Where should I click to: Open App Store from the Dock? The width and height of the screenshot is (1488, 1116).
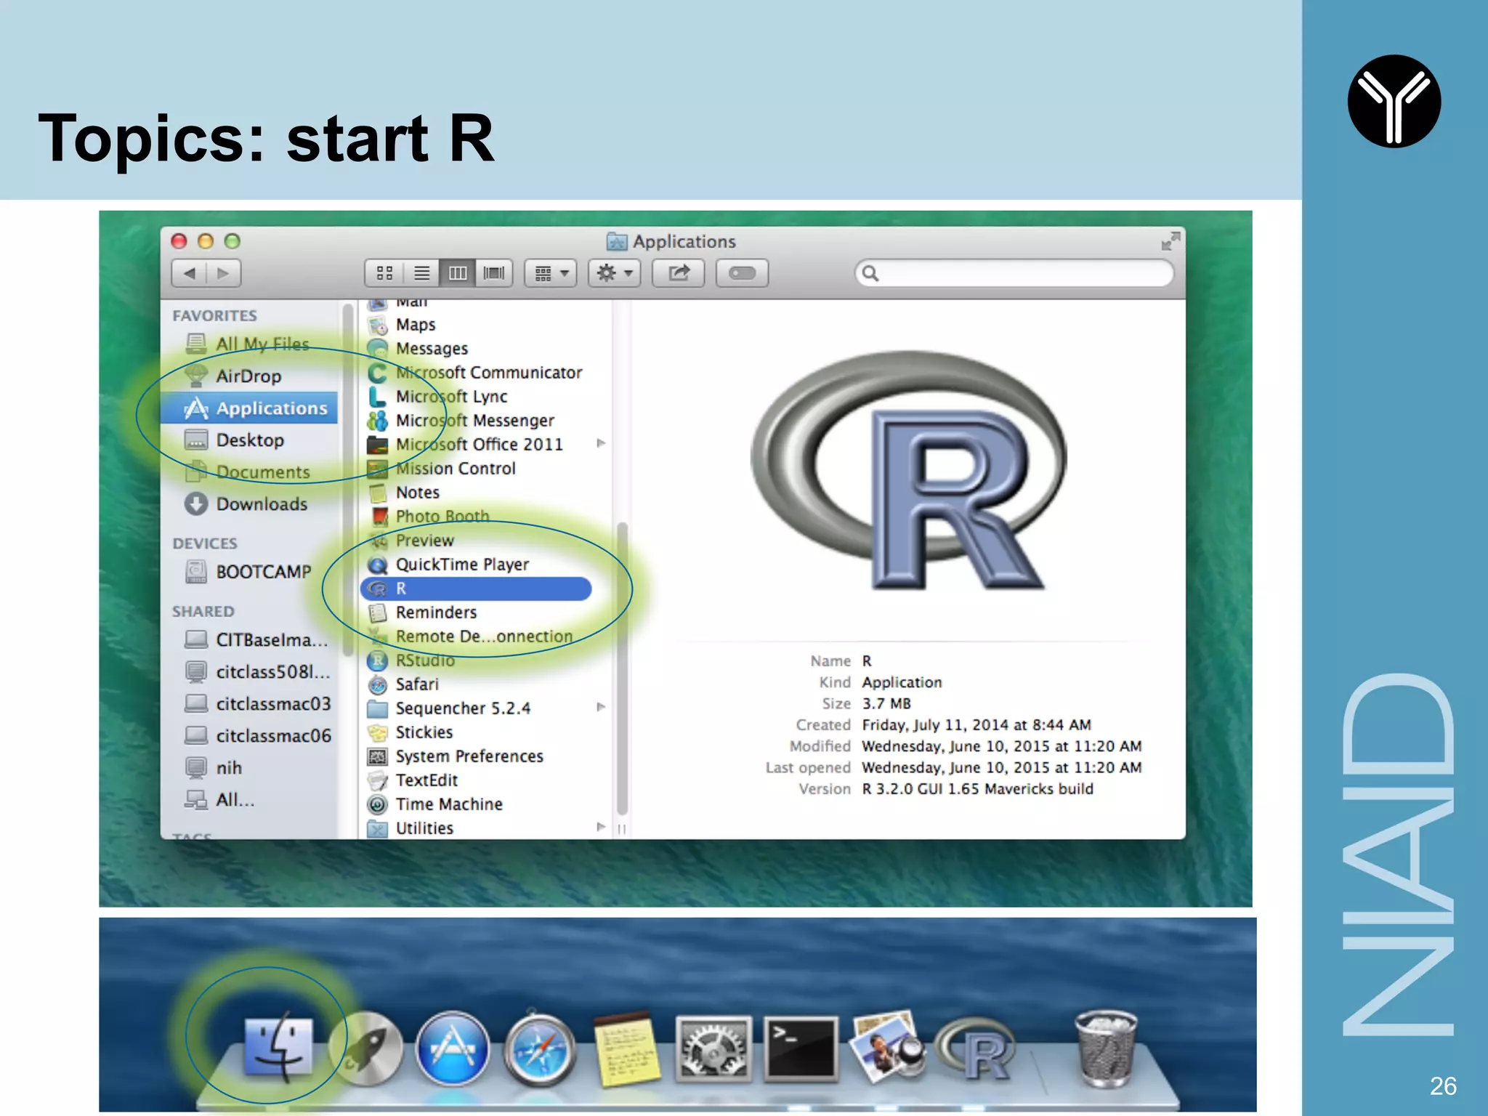click(x=453, y=1048)
